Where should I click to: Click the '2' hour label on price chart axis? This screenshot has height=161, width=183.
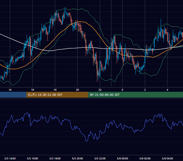(145, 90)
